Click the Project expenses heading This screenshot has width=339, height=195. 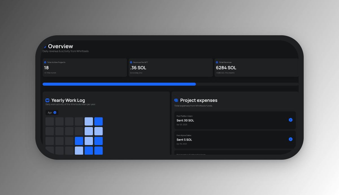(x=199, y=100)
